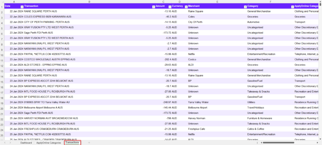This screenshot has height=145, width=322.
Task: Select column B header
Action: [x=89, y=1]
